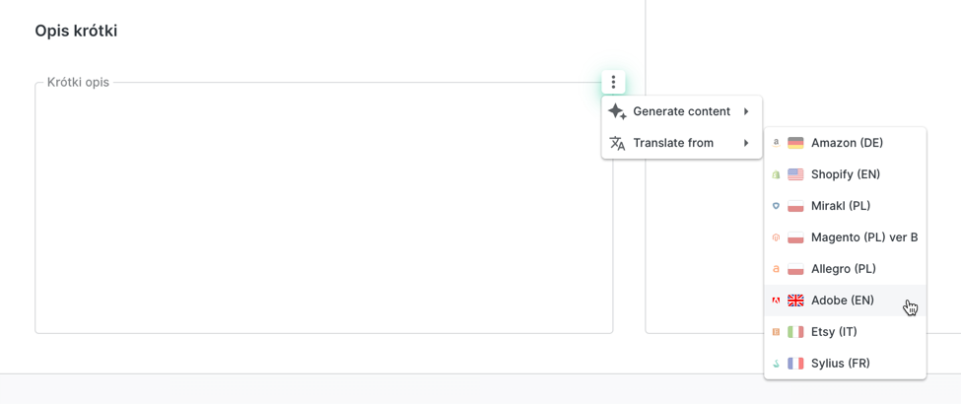Viewport: 961px width, 404px height.
Task: Pick Allegro (PL) as source channel
Action: 843,269
